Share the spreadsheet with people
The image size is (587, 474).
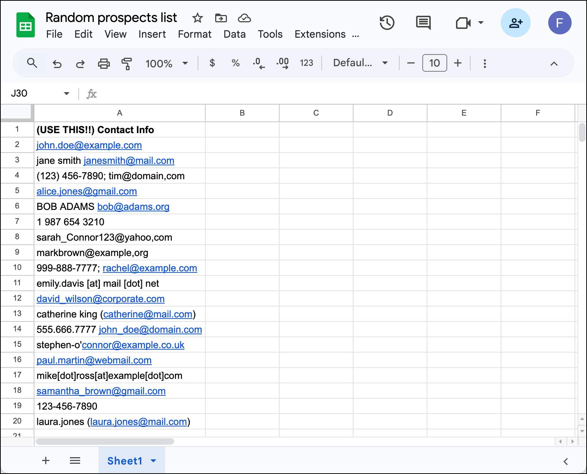pos(516,23)
